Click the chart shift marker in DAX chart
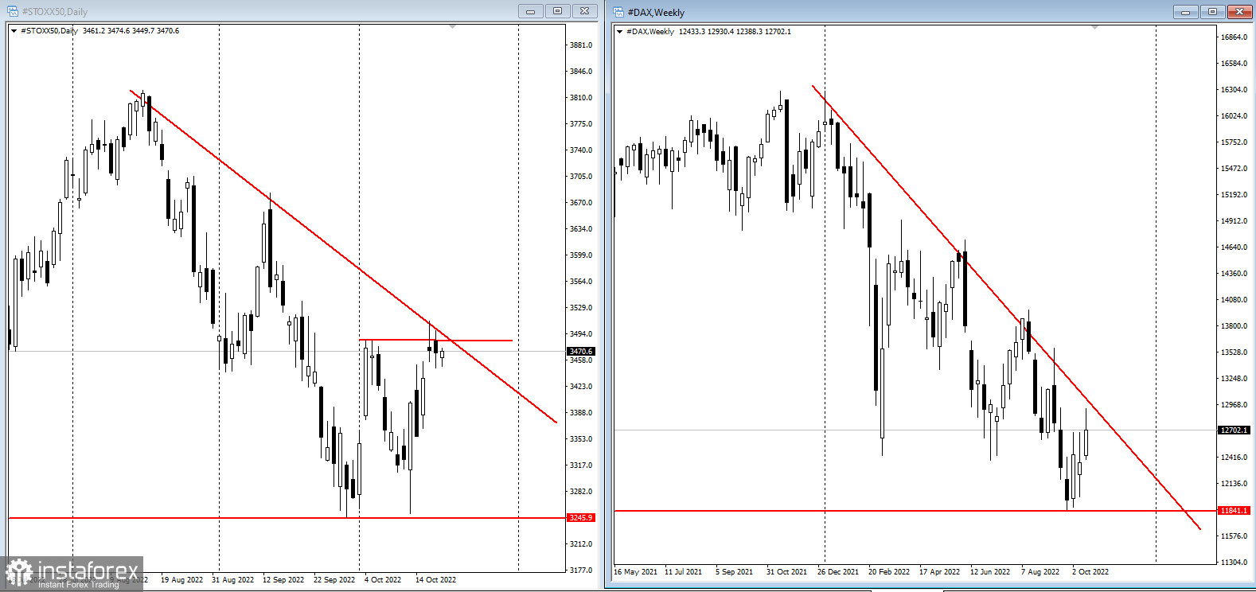Viewport: 1256px width, 592px height. pos(1094,28)
